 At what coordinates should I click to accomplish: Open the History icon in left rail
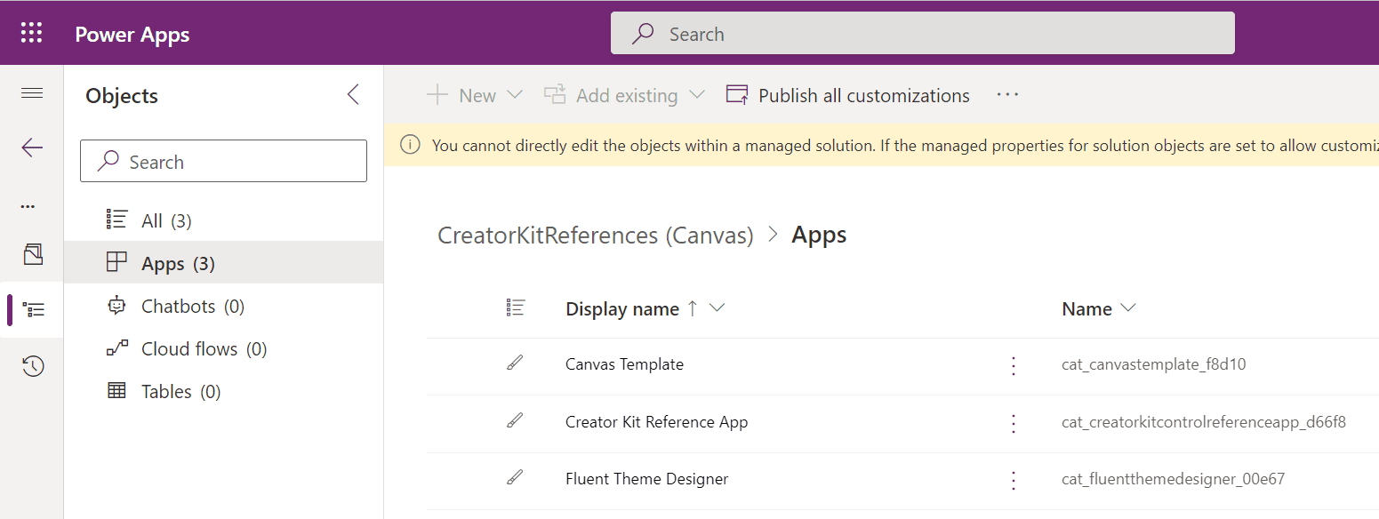[33, 366]
